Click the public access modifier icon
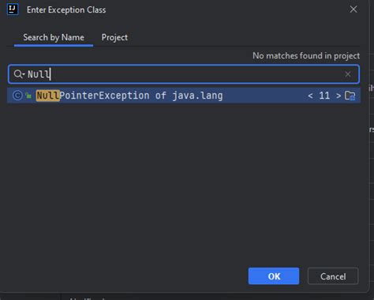This screenshot has width=374, height=300. point(28,96)
